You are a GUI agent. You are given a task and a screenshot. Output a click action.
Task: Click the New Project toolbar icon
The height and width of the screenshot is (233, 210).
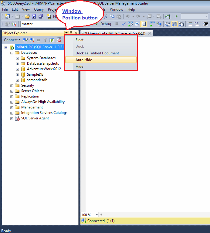tap(7, 16)
